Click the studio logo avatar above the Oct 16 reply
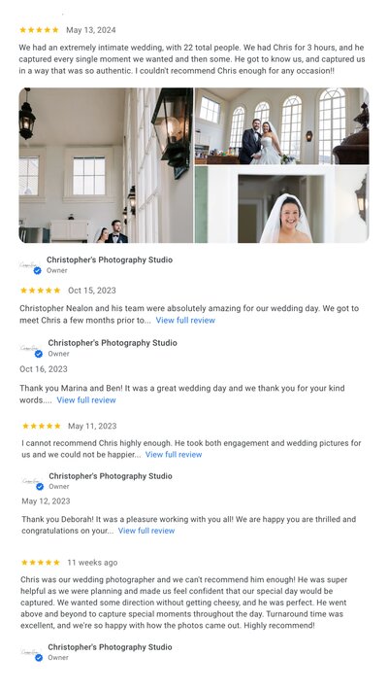 click(31, 348)
